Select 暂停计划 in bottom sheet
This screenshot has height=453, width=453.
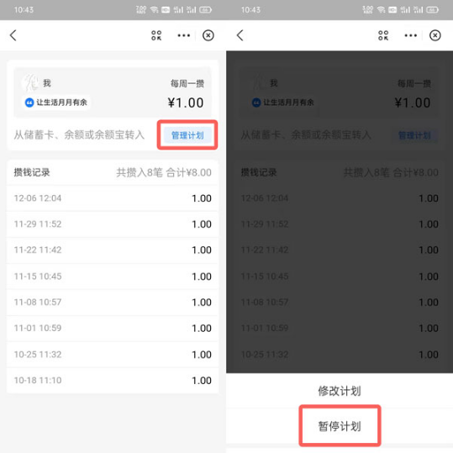pos(340,426)
